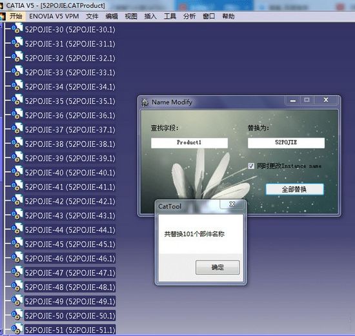Select tree node 52POJIE-33 (52POJIE-33.1)
The height and width of the screenshot is (336, 355).
[70, 73]
